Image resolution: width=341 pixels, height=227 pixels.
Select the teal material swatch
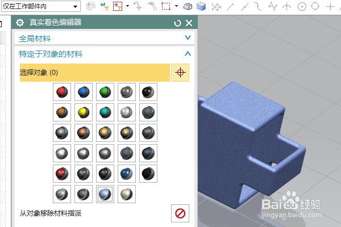coord(105,112)
